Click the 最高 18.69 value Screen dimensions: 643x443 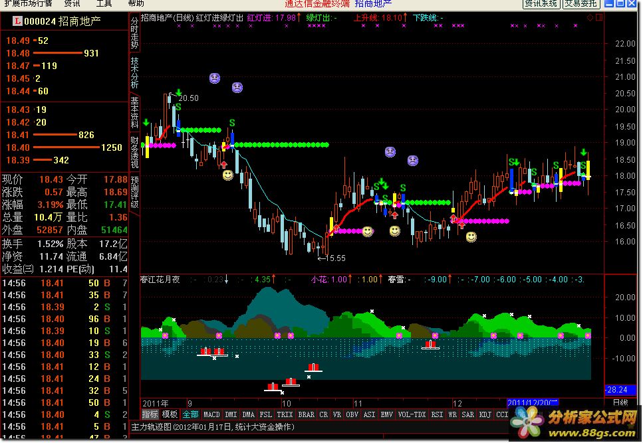(x=115, y=192)
